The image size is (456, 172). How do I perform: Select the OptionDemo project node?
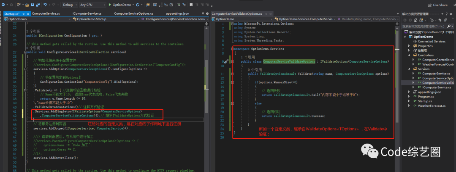(x=423, y=37)
